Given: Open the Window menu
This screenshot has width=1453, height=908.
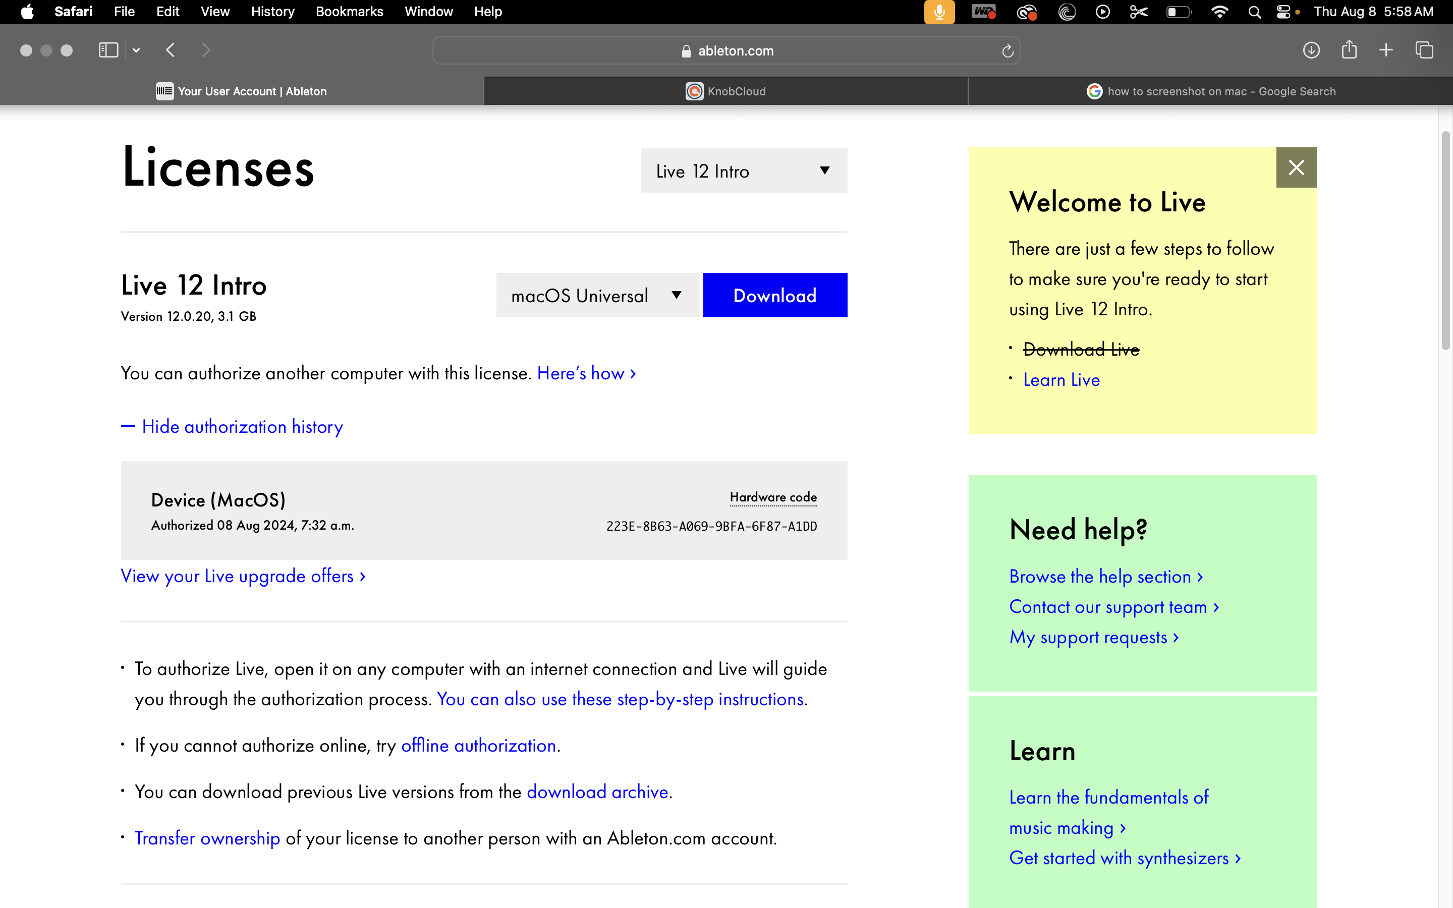Looking at the screenshot, I should 429,12.
